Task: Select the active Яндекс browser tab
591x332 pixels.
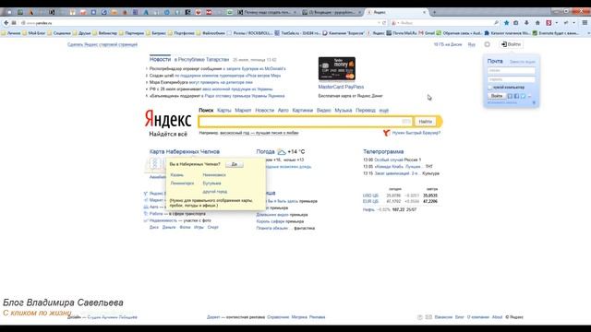Action: tap(396, 12)
